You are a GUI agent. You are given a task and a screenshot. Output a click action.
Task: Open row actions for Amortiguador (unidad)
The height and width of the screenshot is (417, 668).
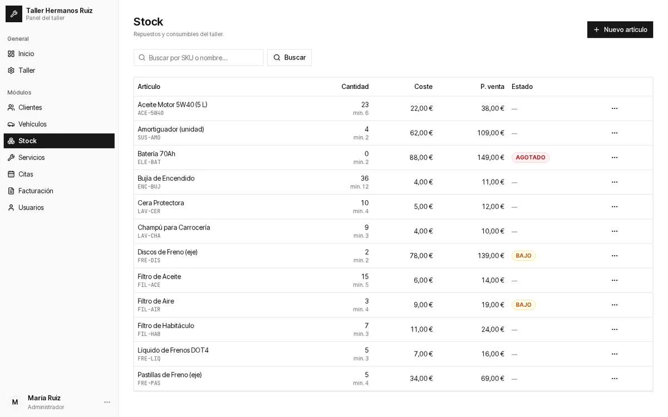pyautogui.click(x=615, y=133)
